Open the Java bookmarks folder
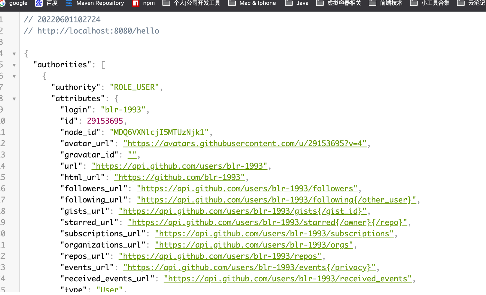This screenshot has width=486, height=295. click(297, 3)
